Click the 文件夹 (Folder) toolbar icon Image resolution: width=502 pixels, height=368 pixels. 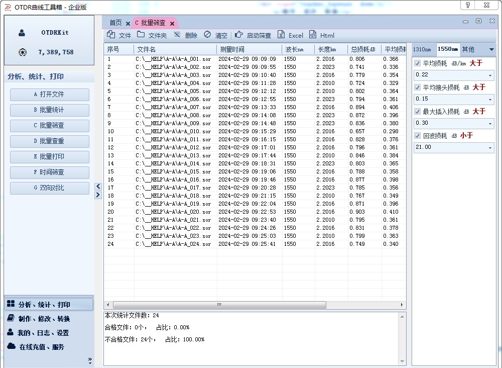pyautogui.click(x=141, y=35)
